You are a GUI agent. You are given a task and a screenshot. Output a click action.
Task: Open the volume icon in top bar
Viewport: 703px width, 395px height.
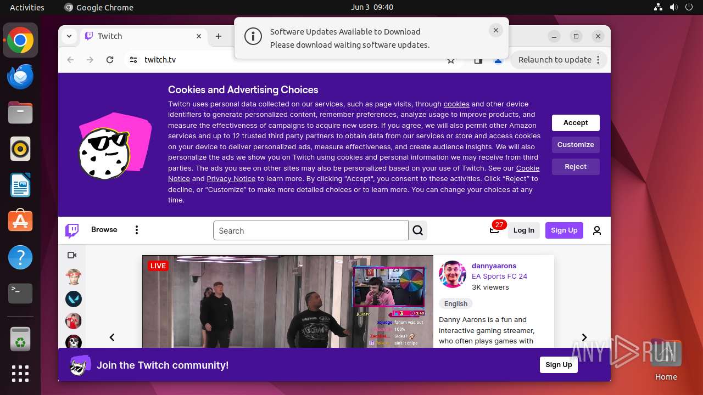pyautogui.click(x=674, y=7)
